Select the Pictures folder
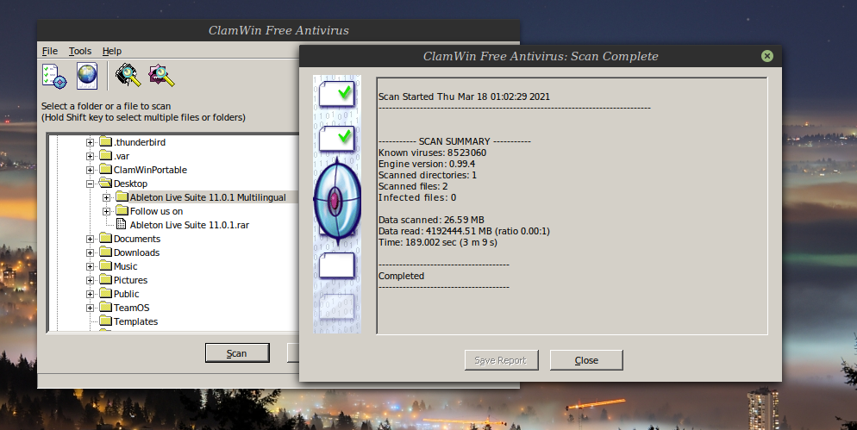This screenshot has width=857, height=430. [130, 280]
